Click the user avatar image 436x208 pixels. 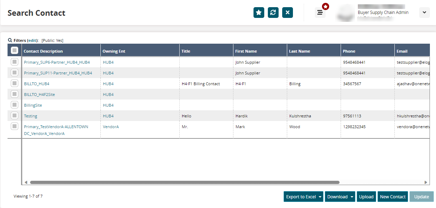(x=346, y=13)
